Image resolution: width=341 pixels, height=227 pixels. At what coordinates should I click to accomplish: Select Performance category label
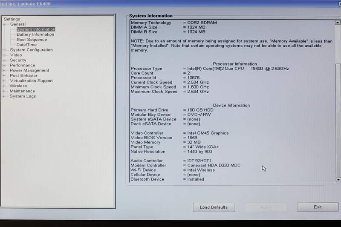point(23,65)
